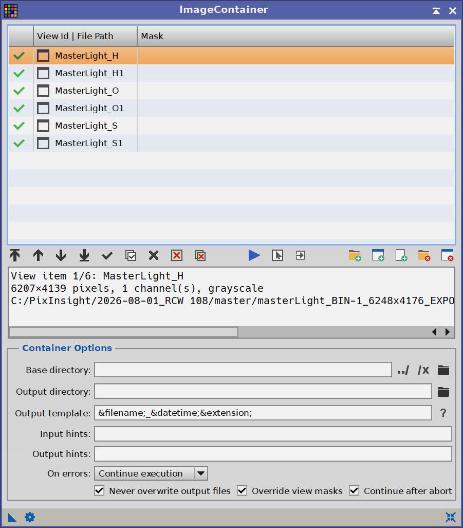Screen dimensions: 463x528
Task: Add files with folder-plus icon
Action: click(x=355, y=256)
